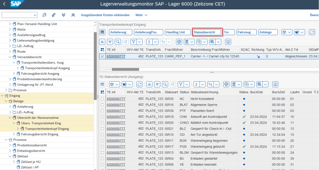Click the expand all nodes double-chevron-down icon
The image size is (319, 170).
[x=64, y=15]
